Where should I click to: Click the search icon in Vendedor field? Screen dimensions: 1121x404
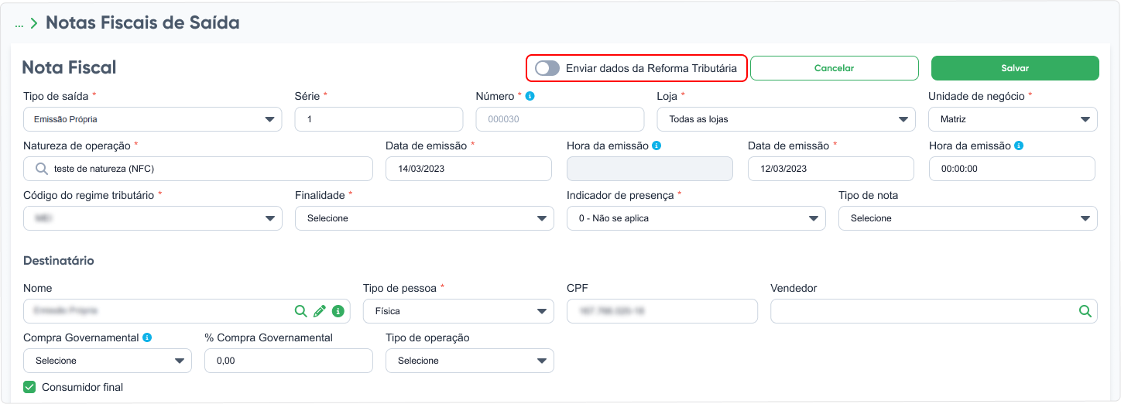tap(1085, 311)
